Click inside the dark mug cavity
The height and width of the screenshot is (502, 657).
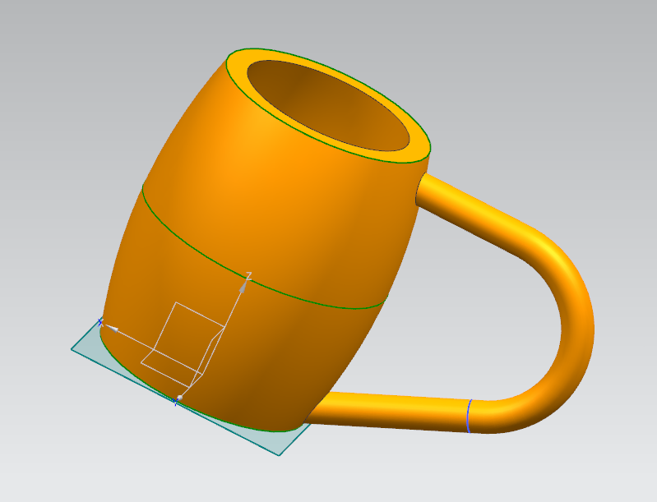(x=329, y=103)
